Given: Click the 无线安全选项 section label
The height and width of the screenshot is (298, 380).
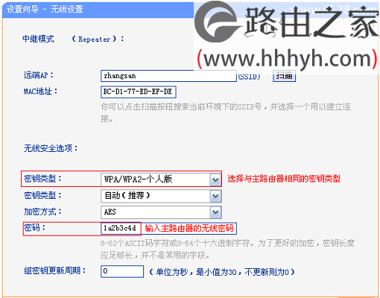Looking at the screenshot, I should [51, 148].
